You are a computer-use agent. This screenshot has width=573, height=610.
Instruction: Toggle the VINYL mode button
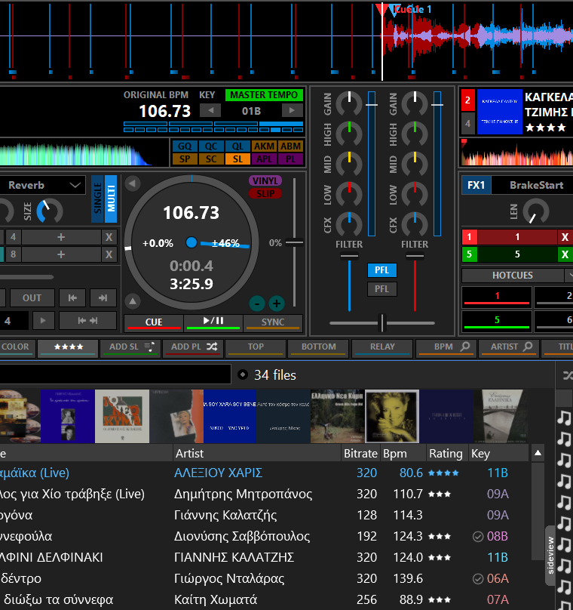265,180
